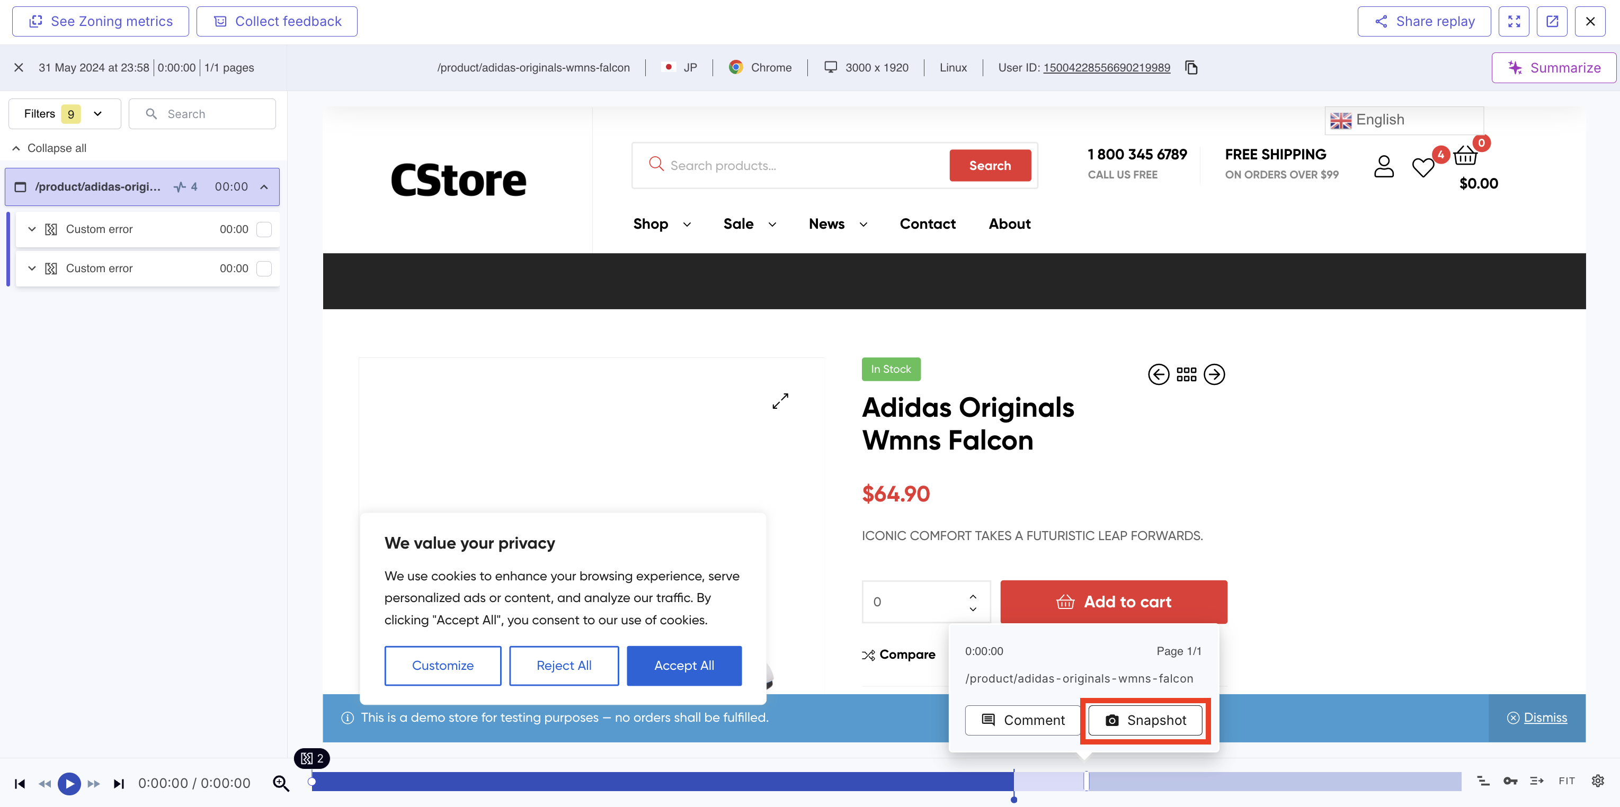1620x807 pixels.
Task: Check the second Custom error checkbox
Action: tap(264, 268)
